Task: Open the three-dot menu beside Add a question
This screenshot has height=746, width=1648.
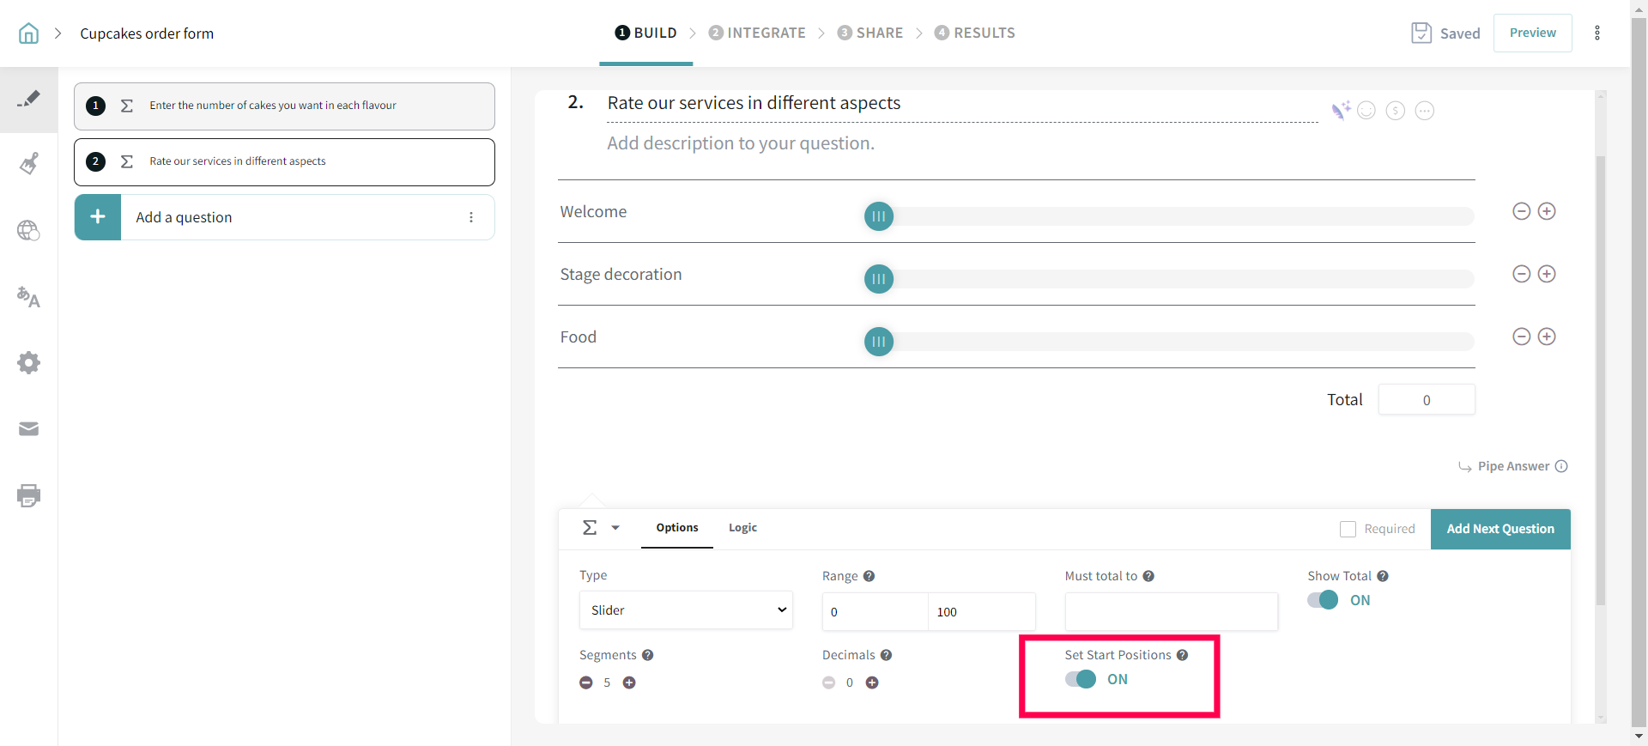Action: tap(471, 217)
